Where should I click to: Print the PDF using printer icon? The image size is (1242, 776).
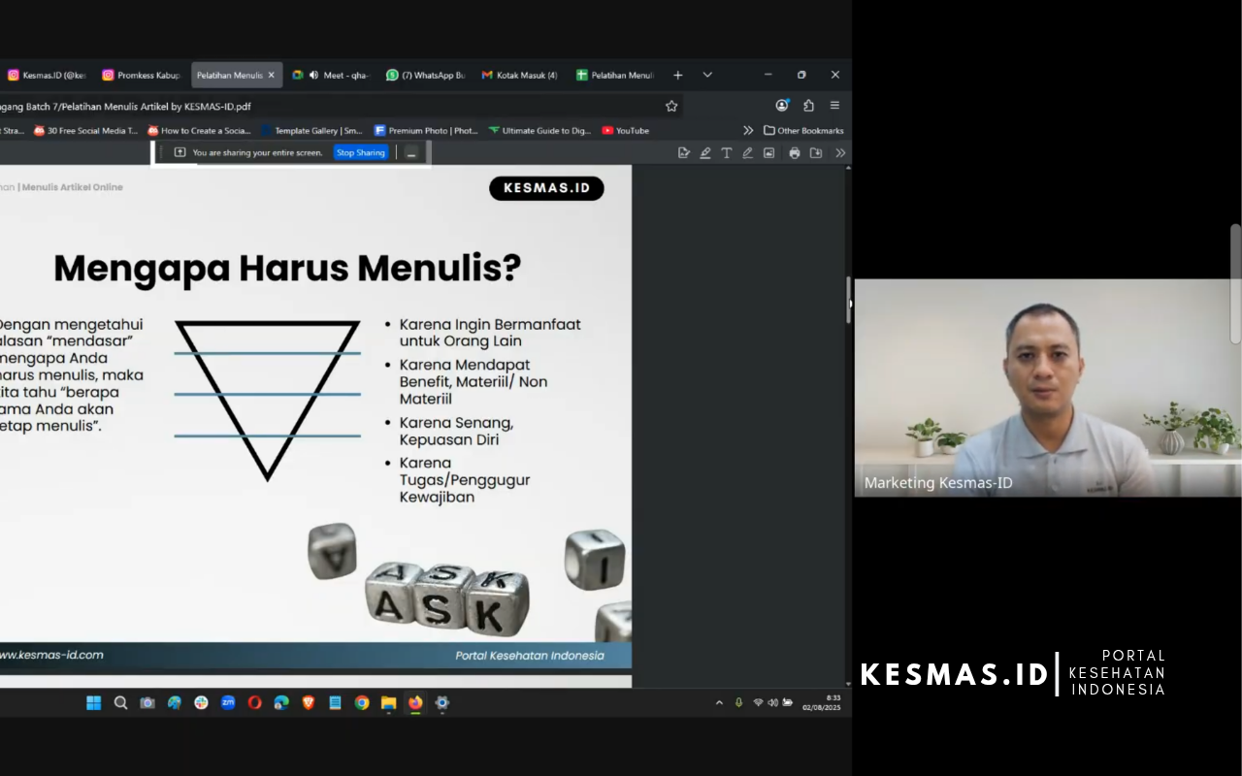pyautogui.click(x=795, y=153)
